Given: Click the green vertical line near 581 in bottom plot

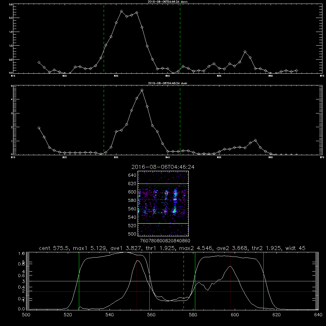Looking at the screenshot, I should (195, 281).
